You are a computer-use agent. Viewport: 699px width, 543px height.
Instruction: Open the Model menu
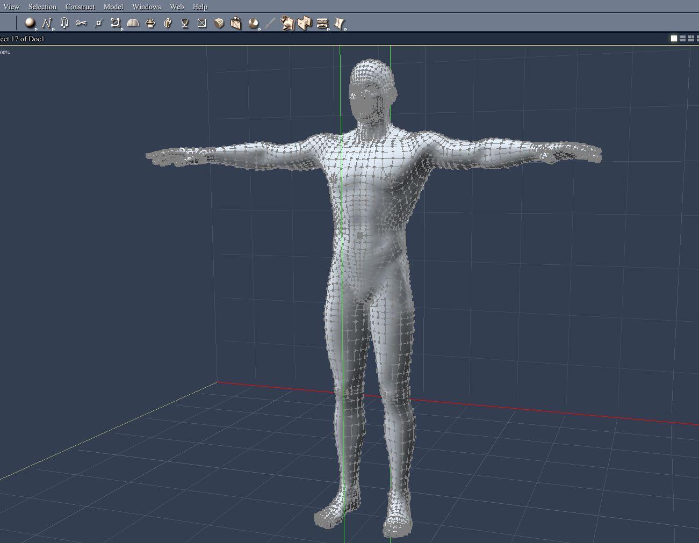113,6
